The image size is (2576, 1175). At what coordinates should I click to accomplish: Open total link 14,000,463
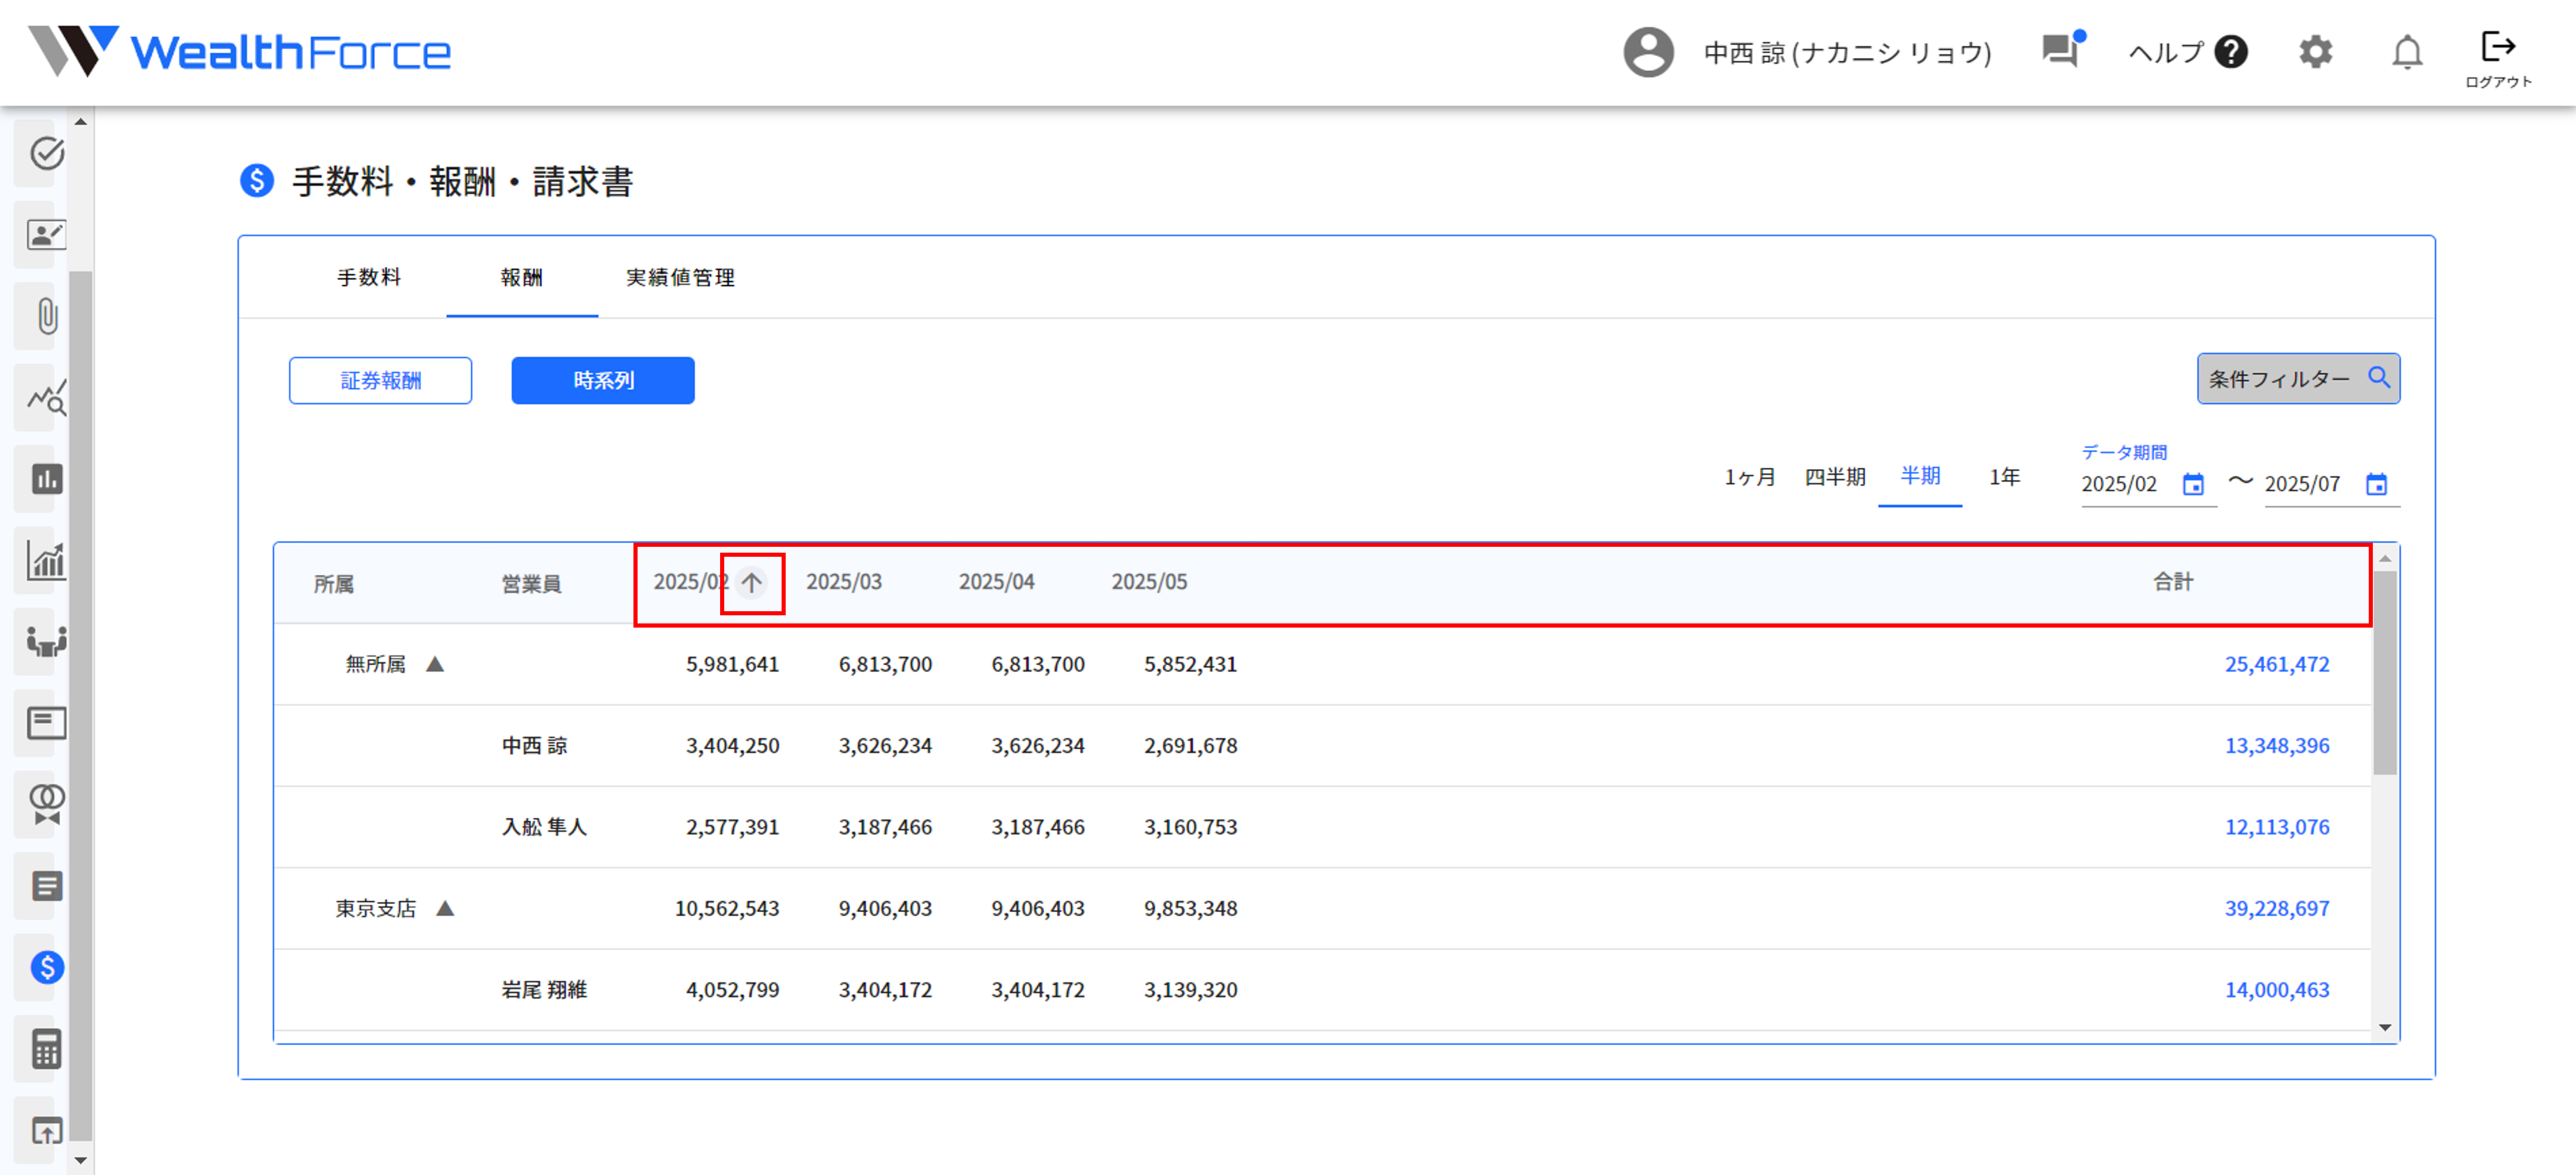coord(2277,990)
